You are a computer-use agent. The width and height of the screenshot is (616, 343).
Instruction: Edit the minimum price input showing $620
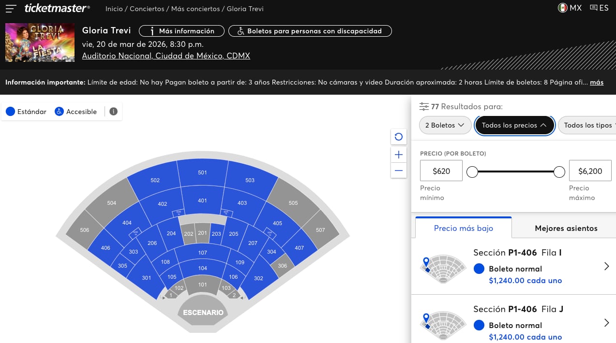tap(440, 171)
